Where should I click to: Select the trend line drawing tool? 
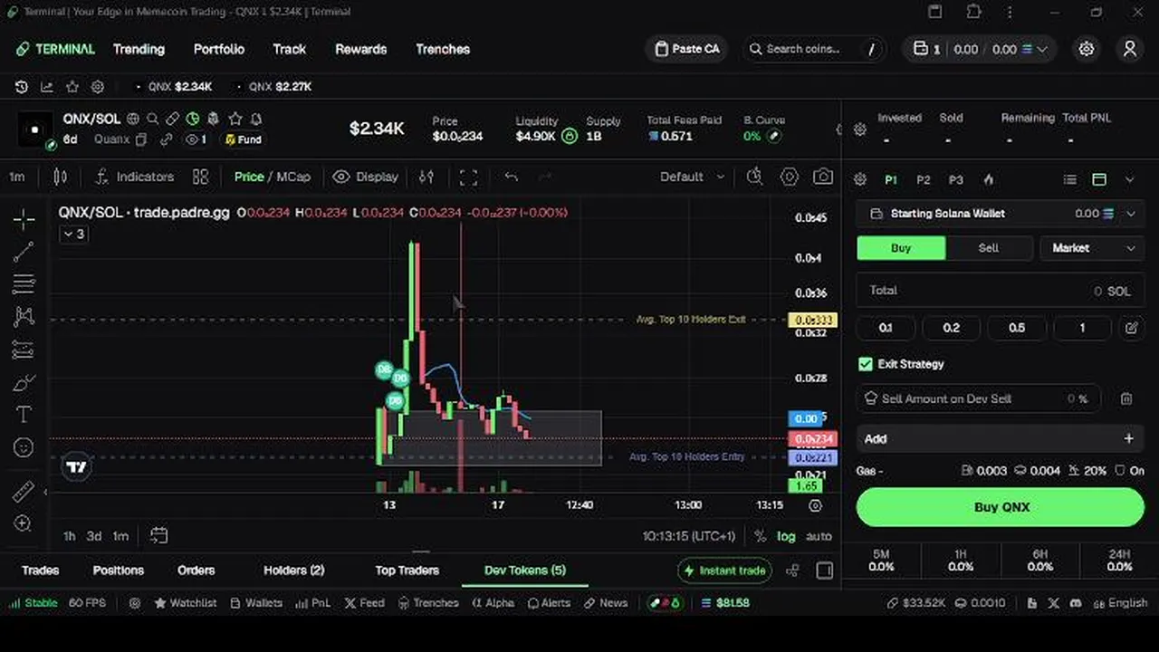coord(24,252)
